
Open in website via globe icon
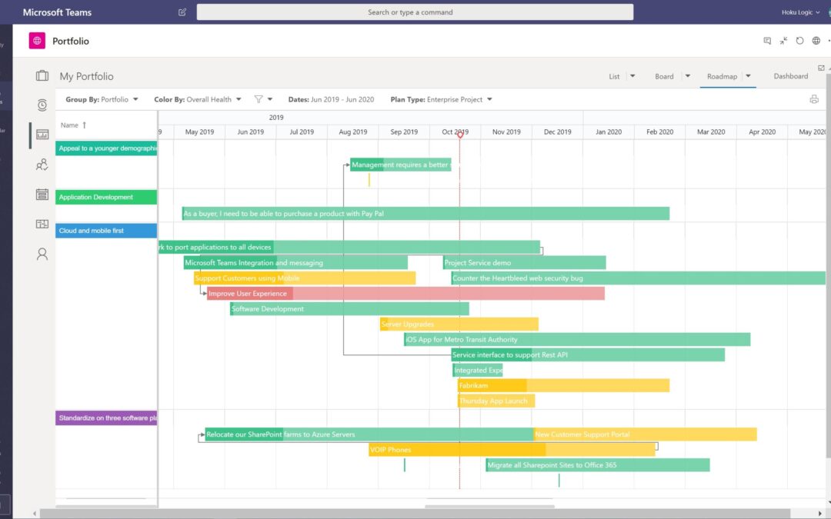pos(816,41)
